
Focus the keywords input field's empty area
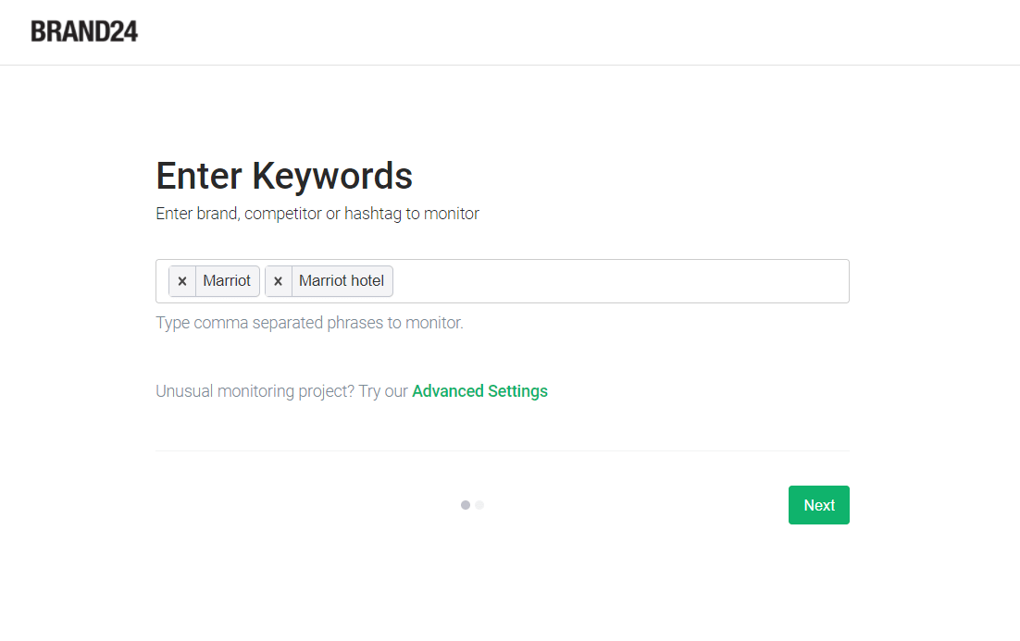tap(620, 281)
